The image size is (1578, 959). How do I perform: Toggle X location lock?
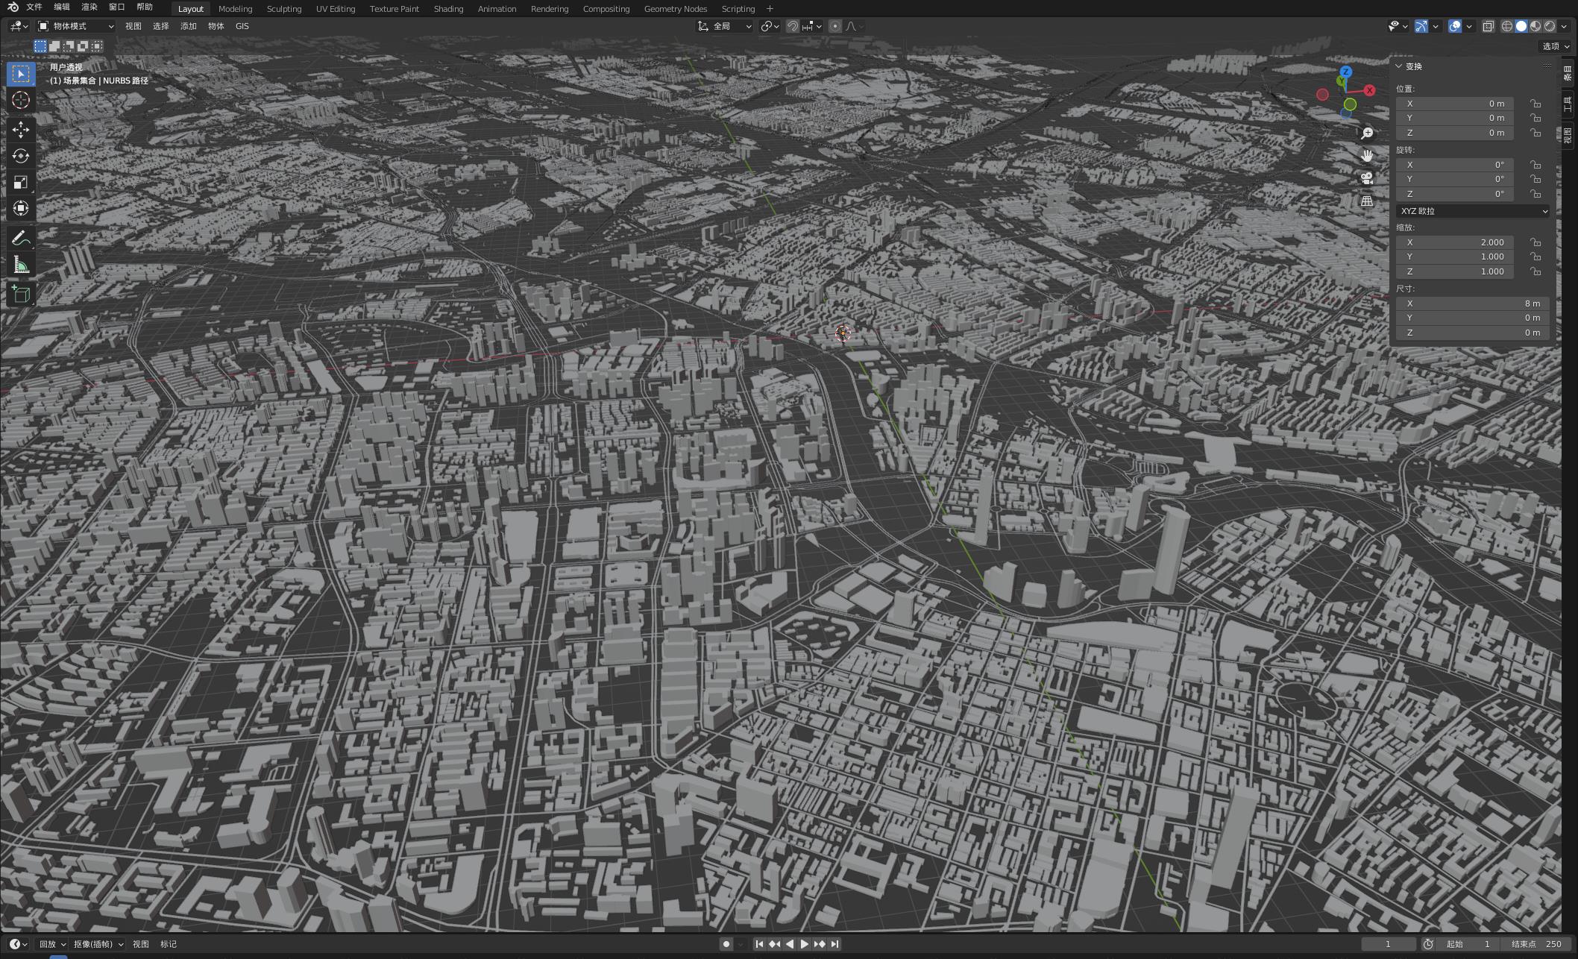(x=1535, y=104)
